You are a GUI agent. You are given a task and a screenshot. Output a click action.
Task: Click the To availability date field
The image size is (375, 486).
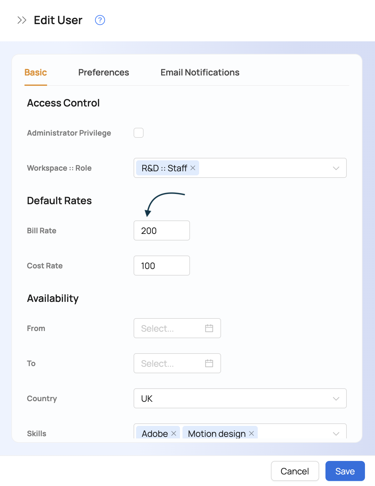coord(169,363)
